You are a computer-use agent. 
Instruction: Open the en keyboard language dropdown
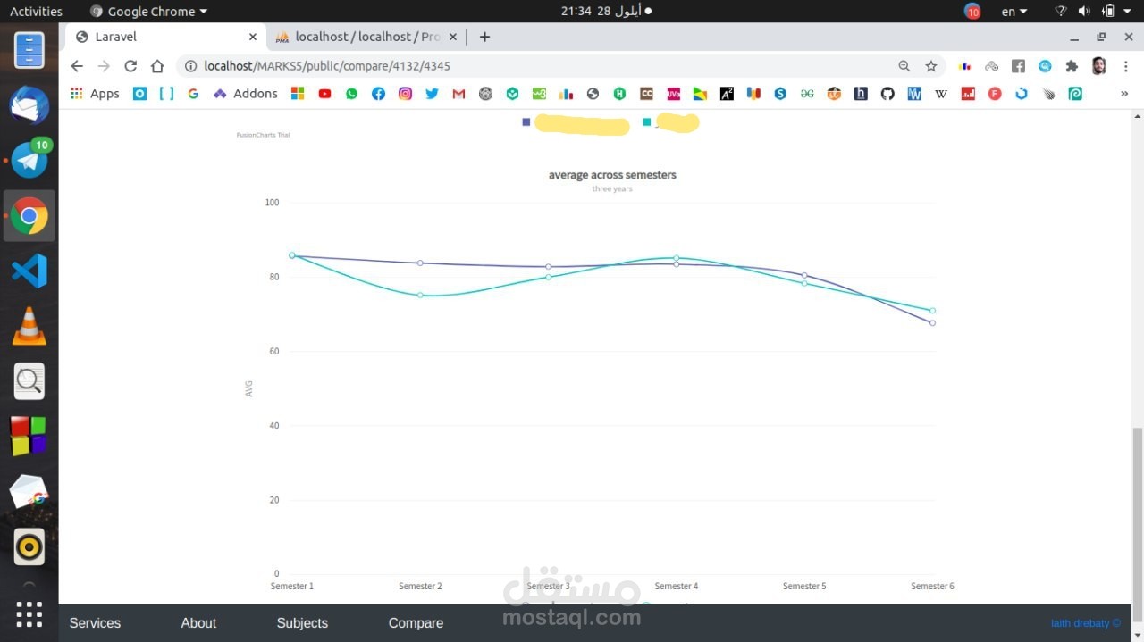click(x=1014, y=12)
